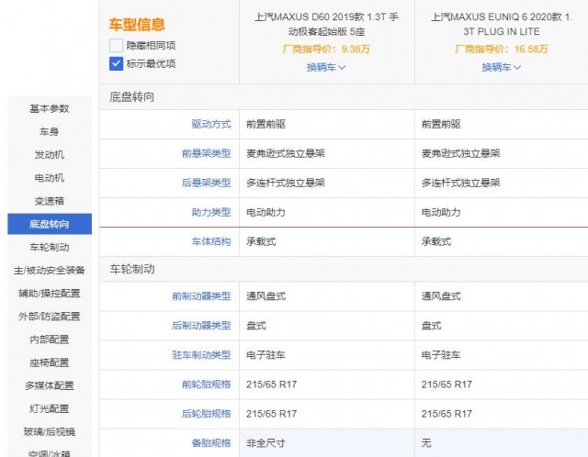Jump to 灯光配置 section
Viewport: 588px width, 457px height.
tap(50, 408)
